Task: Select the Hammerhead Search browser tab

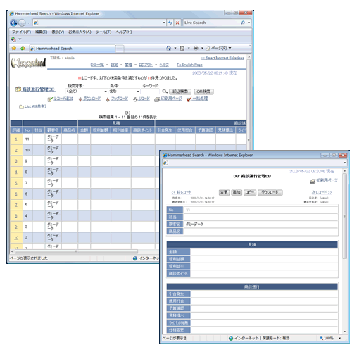Action: 73,49
